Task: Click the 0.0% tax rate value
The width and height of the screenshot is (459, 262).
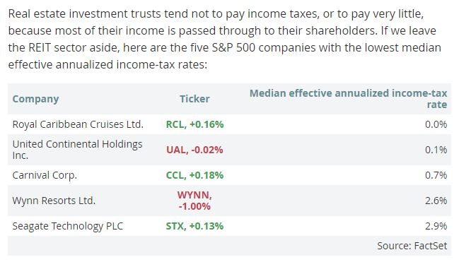Action: (x=436, y=124)
